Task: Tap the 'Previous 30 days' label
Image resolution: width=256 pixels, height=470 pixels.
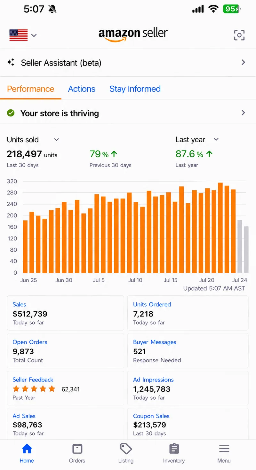Action: click(x=110, y=165)
